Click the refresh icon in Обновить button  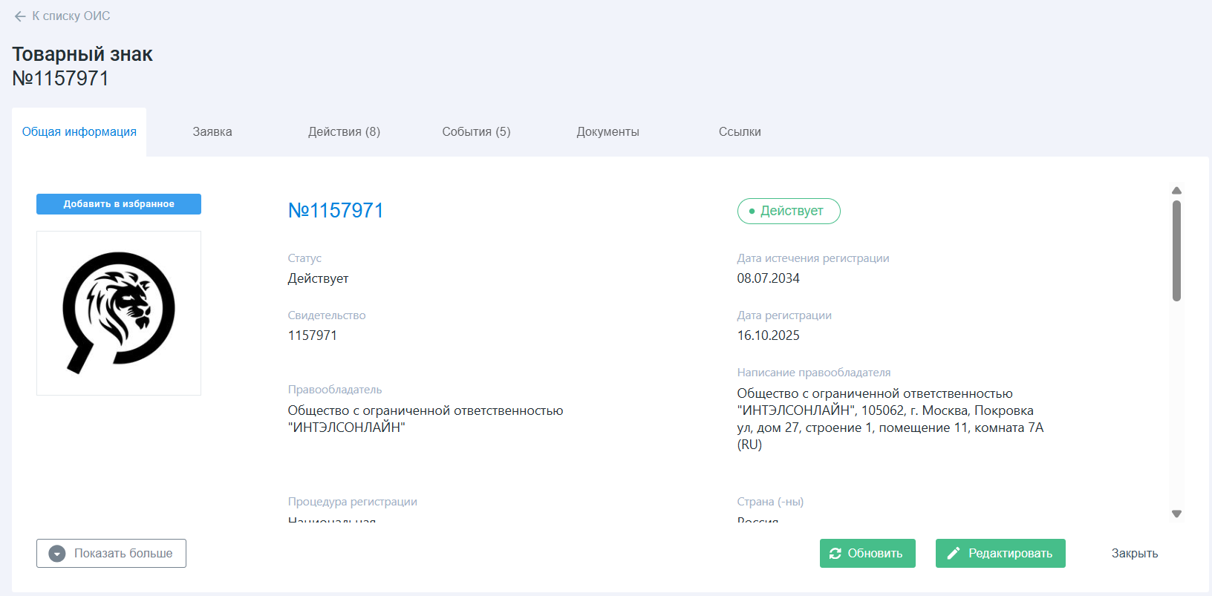coord(835,554)
